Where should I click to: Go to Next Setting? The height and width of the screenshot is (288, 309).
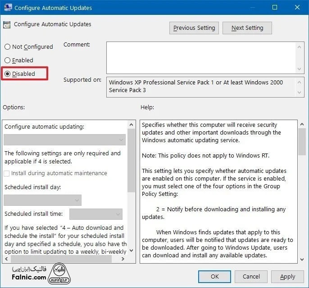(247, 28)
